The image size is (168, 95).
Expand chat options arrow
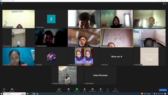point(71,89)
